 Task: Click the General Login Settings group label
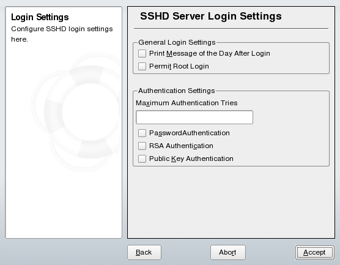pyautogui.click(x=177, y=42)
